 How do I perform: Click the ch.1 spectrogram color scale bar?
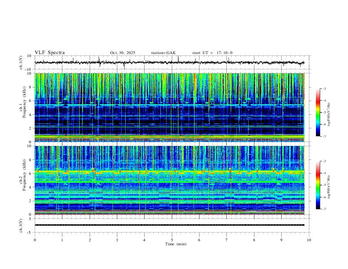[x=318, y=113]
